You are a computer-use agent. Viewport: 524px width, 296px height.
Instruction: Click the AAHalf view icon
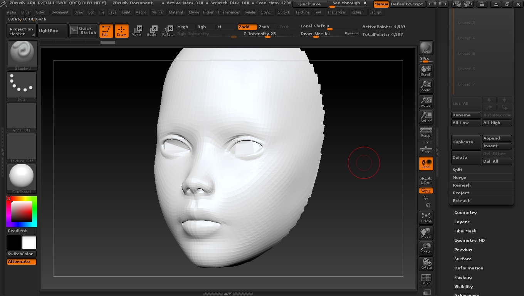click(426, 117)
